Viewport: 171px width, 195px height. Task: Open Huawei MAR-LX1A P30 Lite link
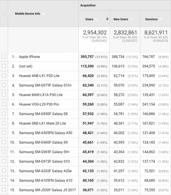tap(41, 95)
